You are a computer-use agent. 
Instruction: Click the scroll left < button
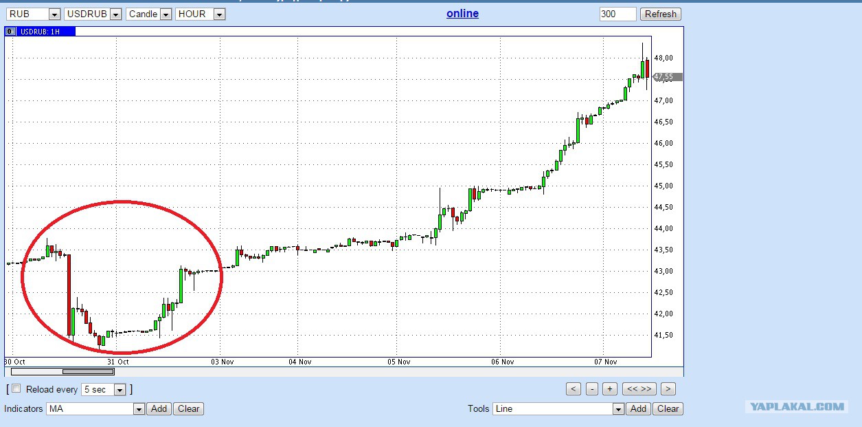click(574, 388)
